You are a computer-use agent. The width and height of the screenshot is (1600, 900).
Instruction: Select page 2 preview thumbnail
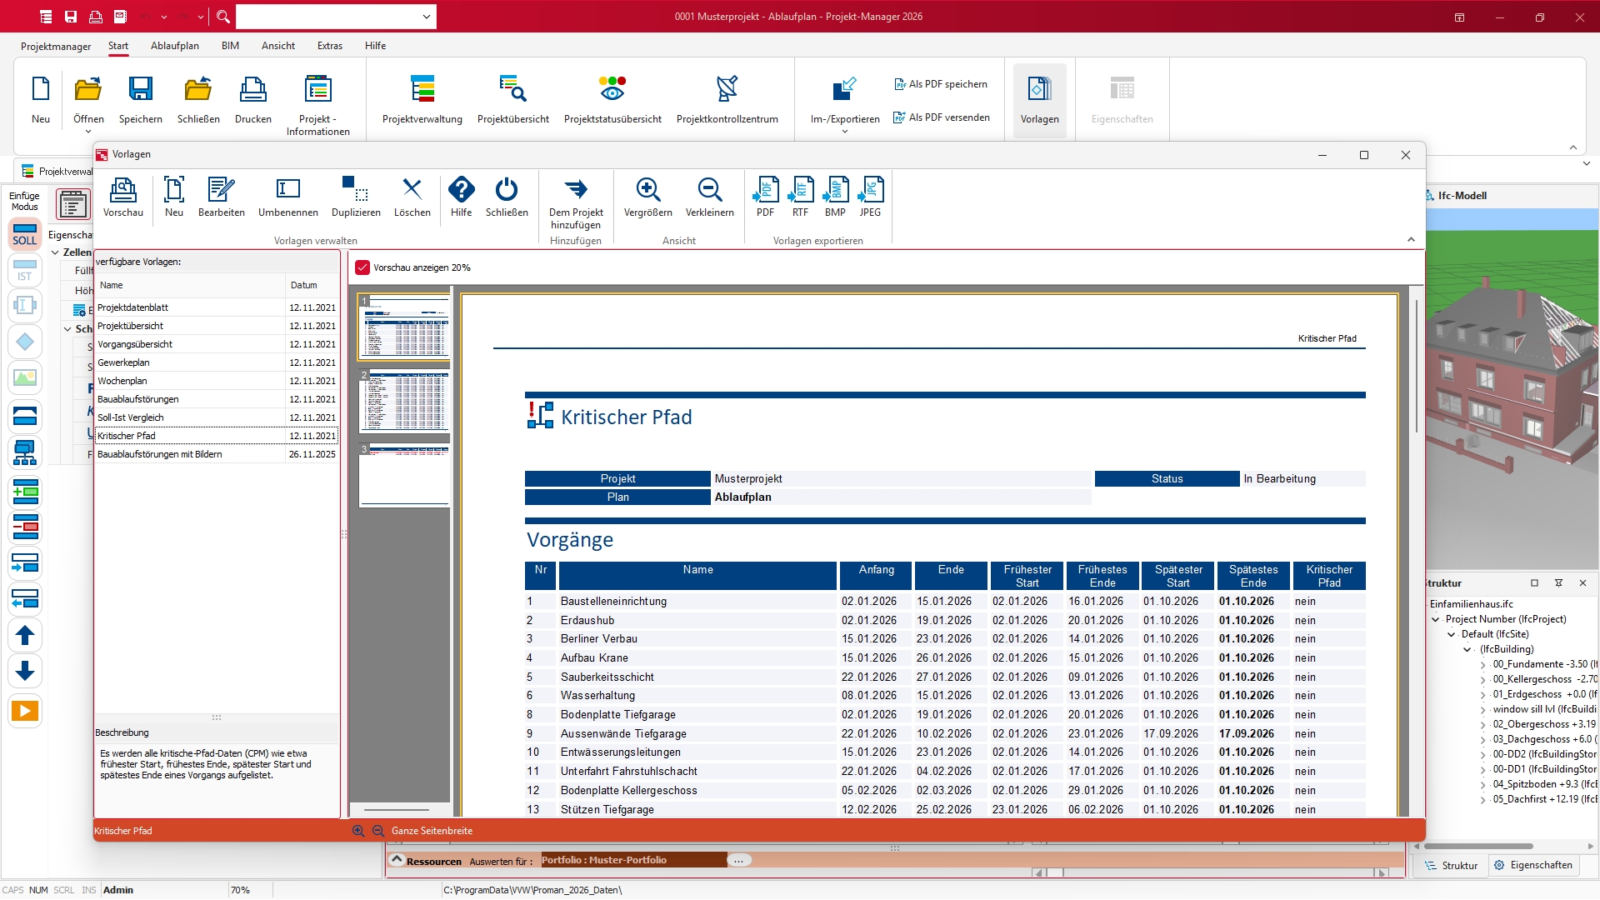coord(404,402)
